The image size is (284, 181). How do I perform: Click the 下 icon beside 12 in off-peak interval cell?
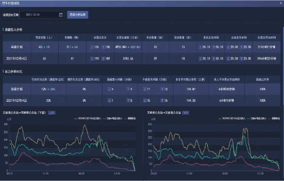(162, 89)
